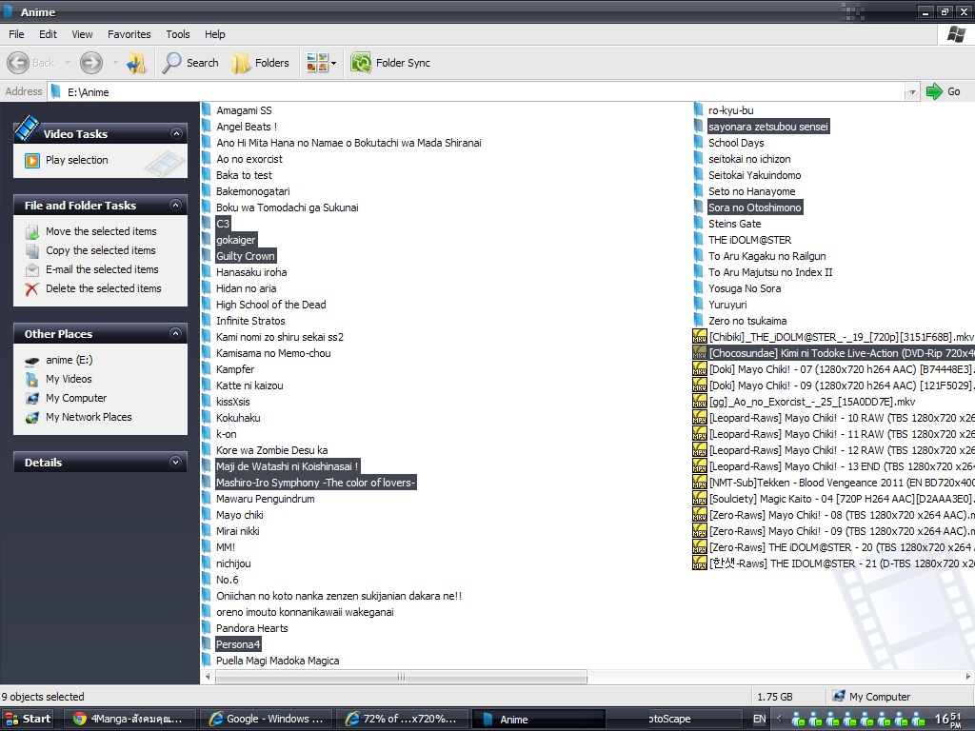Select the Hanasaku iroha folder icon

[x=207, y=271]
